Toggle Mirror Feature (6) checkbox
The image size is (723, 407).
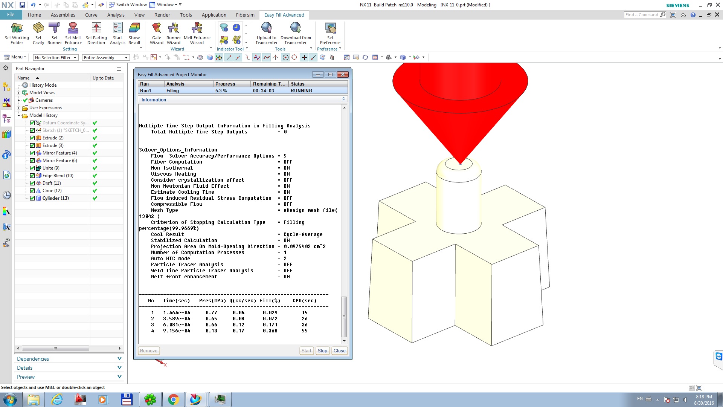coord(32,161)
